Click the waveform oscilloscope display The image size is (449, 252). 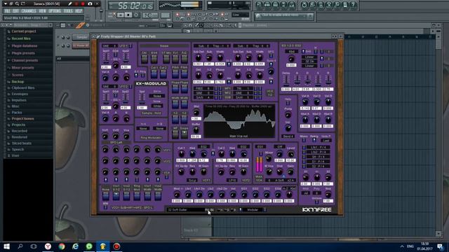(x=239, y=121)
